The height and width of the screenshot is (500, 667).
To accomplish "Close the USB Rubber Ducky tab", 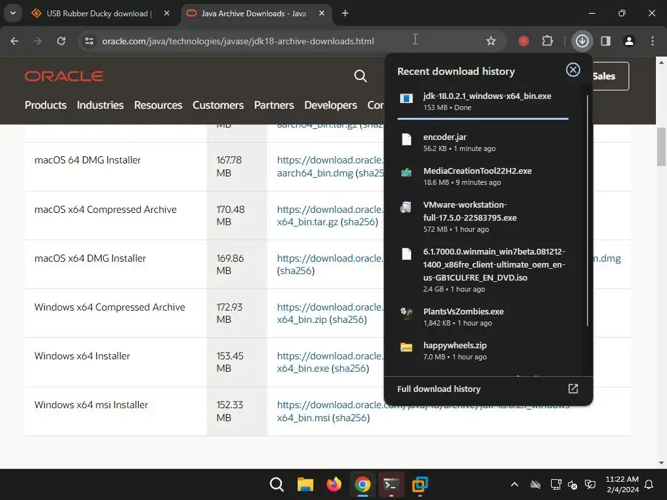I will (x=167, y=13).
